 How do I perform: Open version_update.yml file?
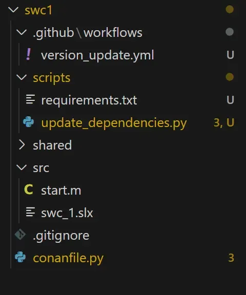pyautogui.click(x=97, y=55)
